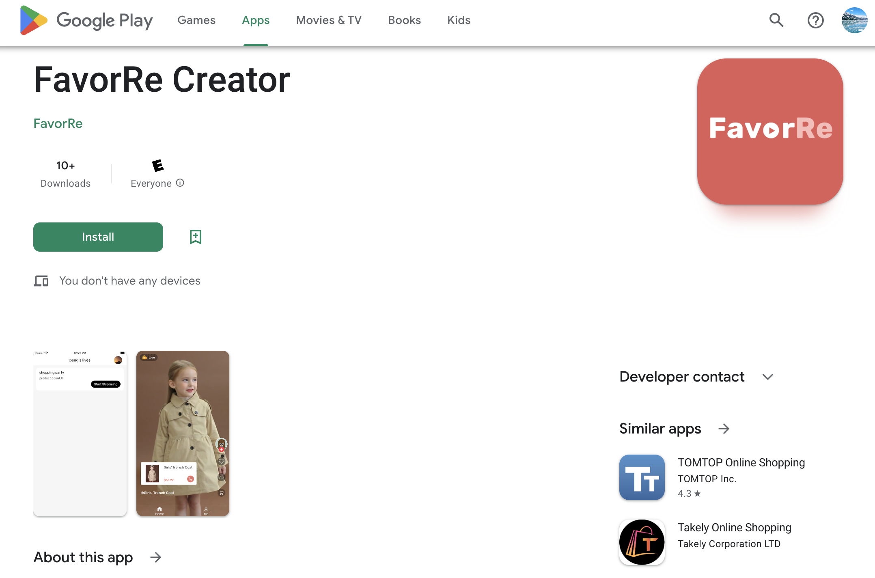Viewport: 875px width, 578px height.
Task: Switch to the Kids tab
Action: coord(459,20)
